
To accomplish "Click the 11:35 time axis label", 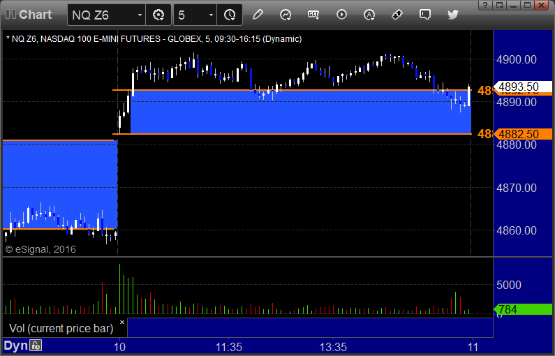I will point(229,347).
